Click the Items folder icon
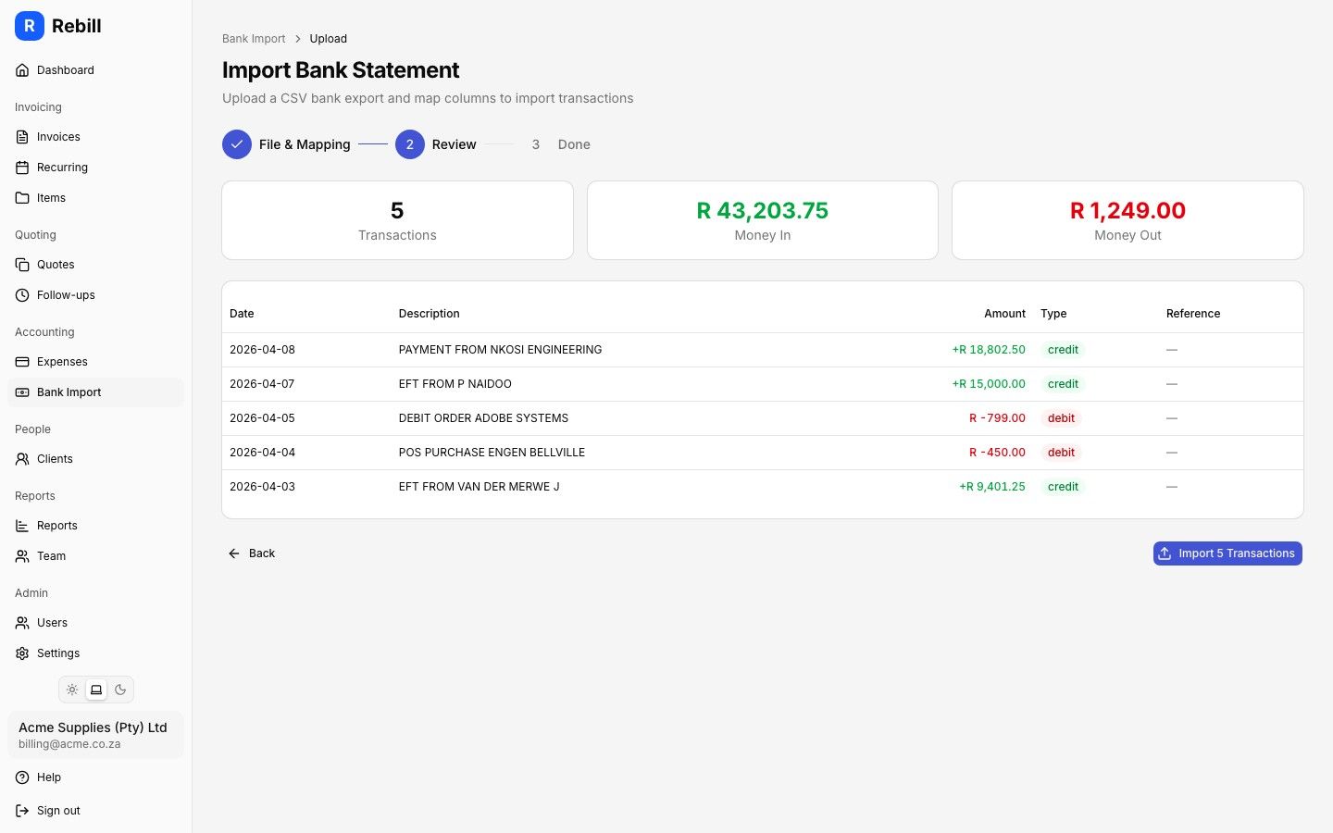The image size is (1333, 833). [22, 198]
